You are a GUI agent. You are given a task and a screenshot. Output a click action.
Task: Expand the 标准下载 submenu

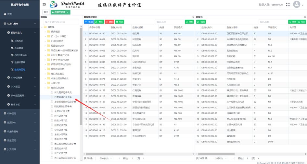click(x=20, y=104)
